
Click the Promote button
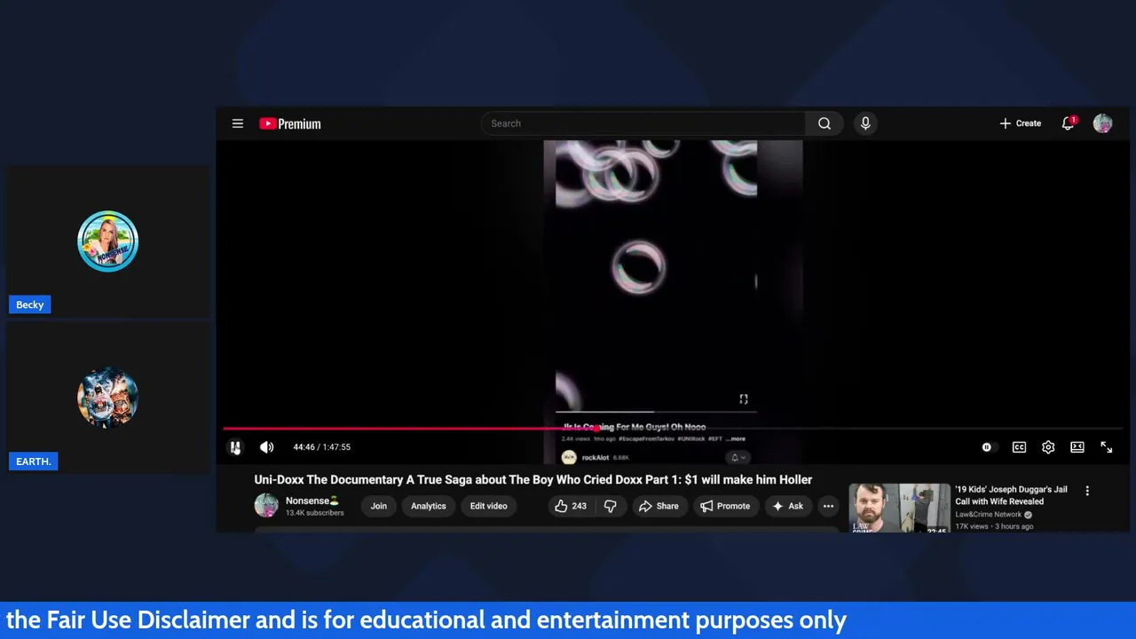pyautogui.click(x=725, y=506)
